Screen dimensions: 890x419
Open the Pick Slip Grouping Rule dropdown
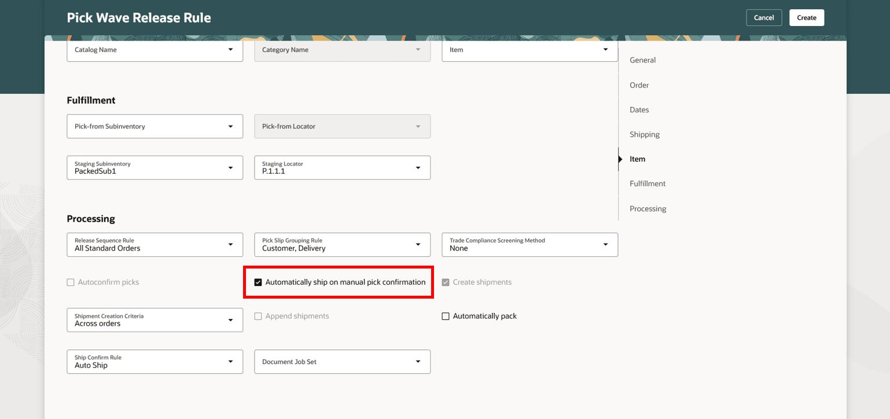pyautogui.click(x=342, y=245)
